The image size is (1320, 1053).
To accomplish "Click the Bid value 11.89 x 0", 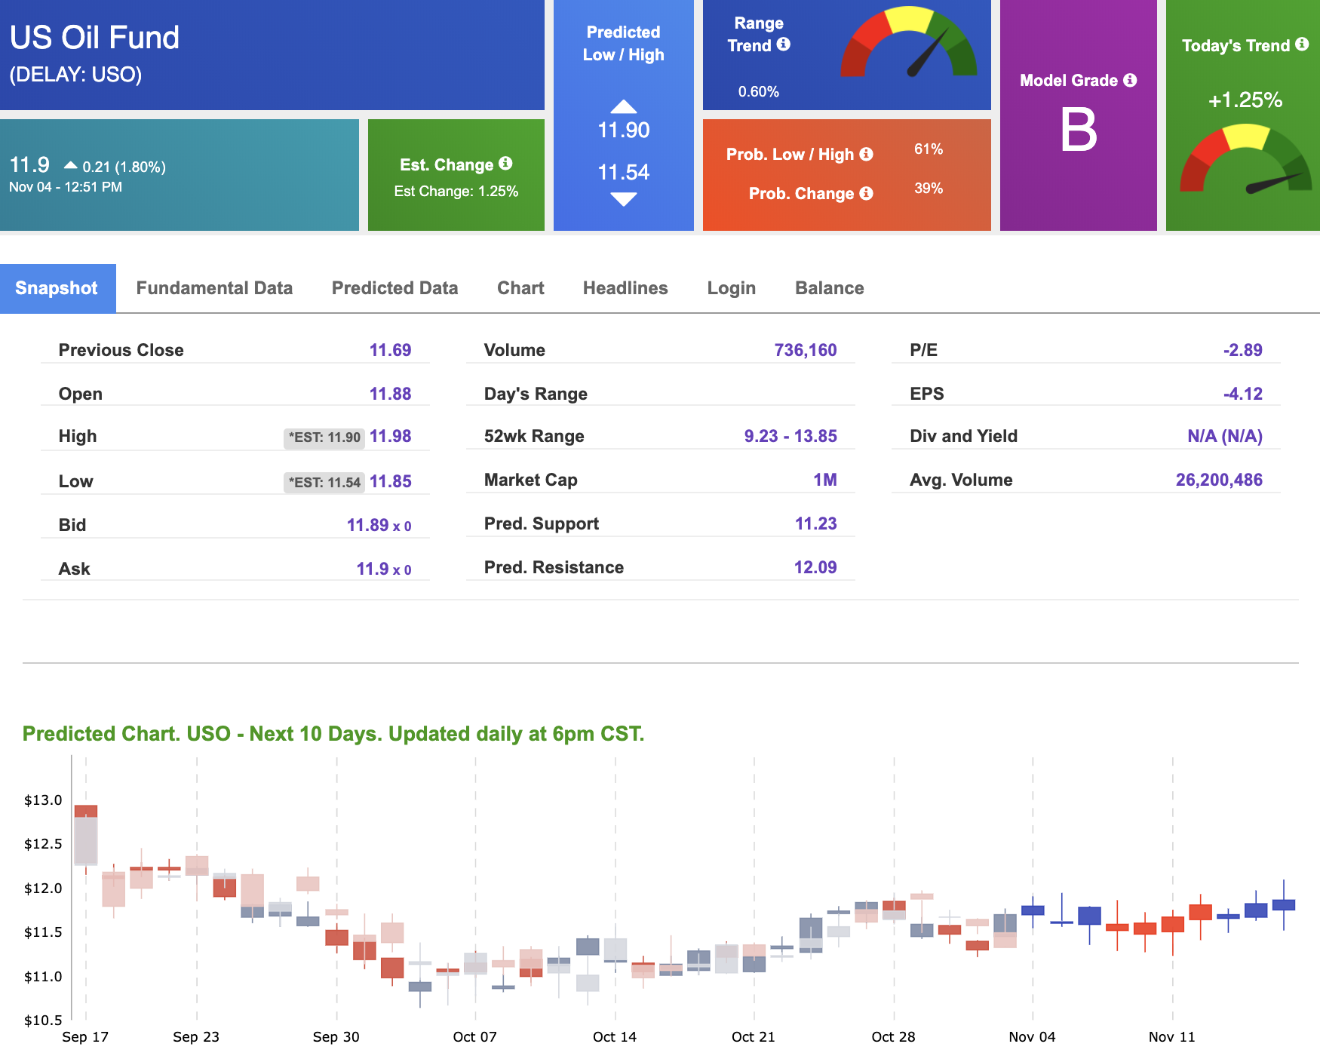I will coord(379,525).
